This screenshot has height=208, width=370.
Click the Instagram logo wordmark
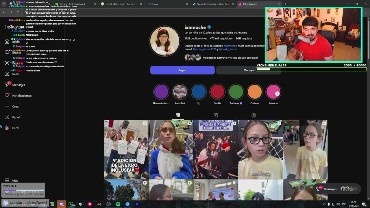coord(14,27)
